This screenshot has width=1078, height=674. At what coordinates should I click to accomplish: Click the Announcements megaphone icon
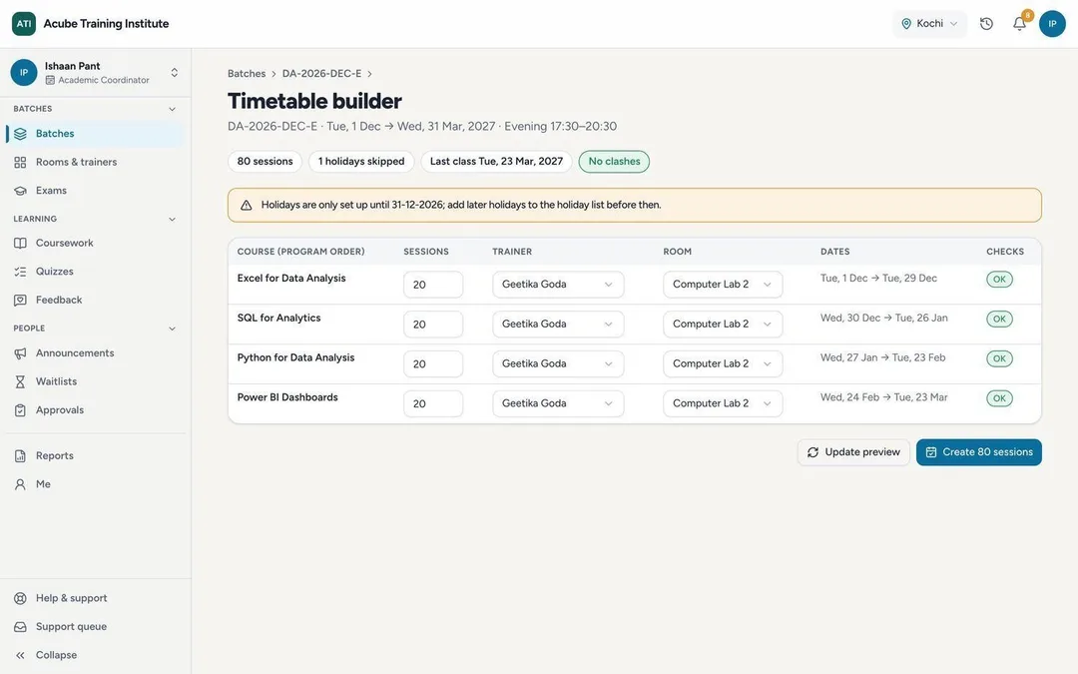(20, 352)
